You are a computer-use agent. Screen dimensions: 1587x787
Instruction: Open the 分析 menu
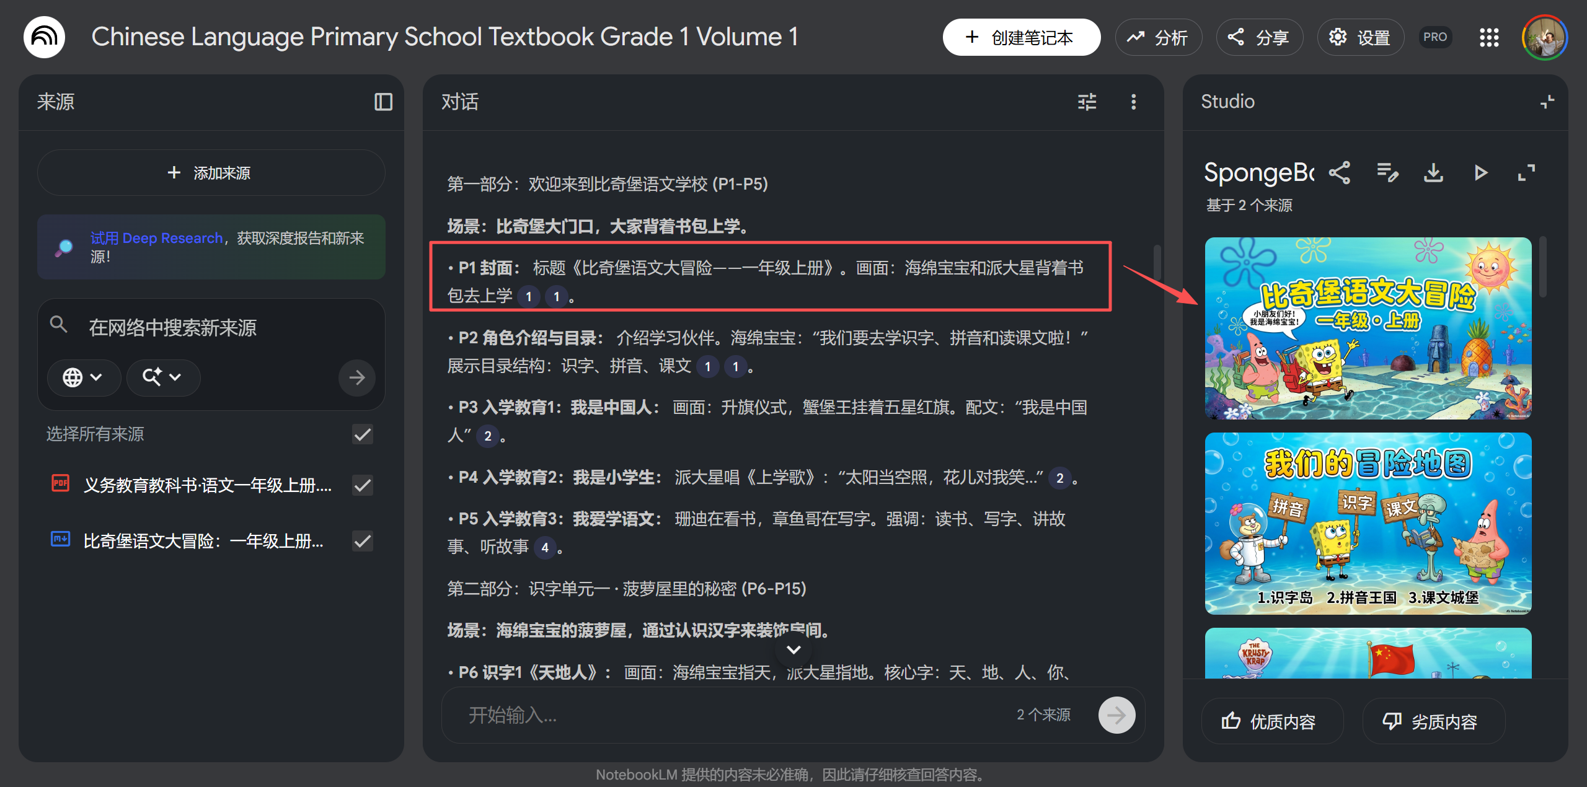pos(1158,37)
